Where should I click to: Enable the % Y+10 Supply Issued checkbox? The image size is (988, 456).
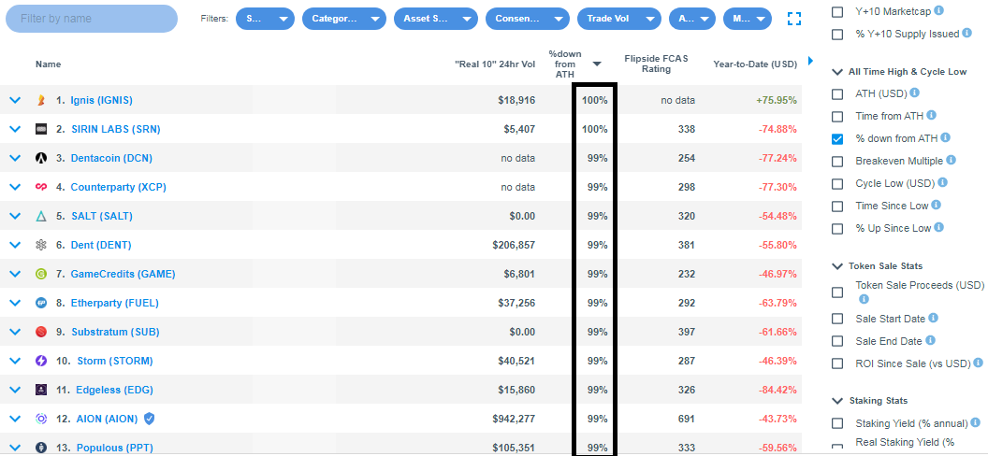pos(837,35)
